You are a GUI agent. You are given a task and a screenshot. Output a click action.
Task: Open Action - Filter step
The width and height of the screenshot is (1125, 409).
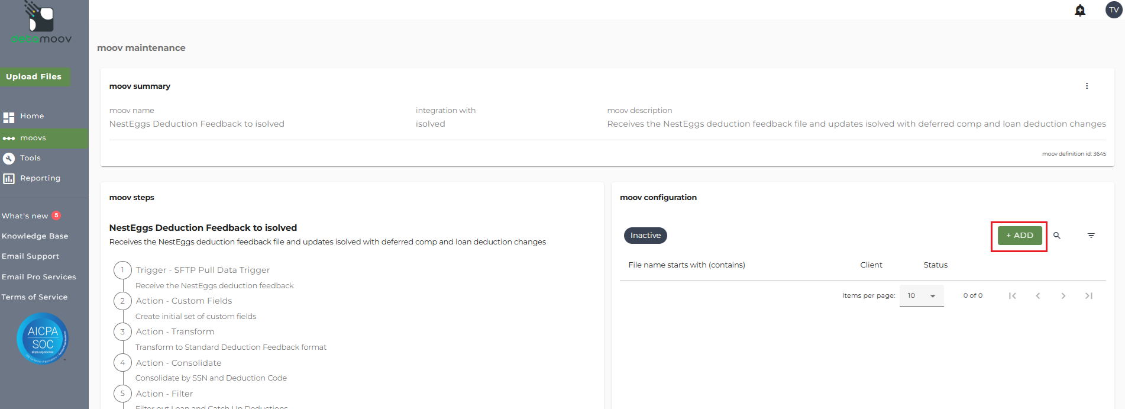164,394
